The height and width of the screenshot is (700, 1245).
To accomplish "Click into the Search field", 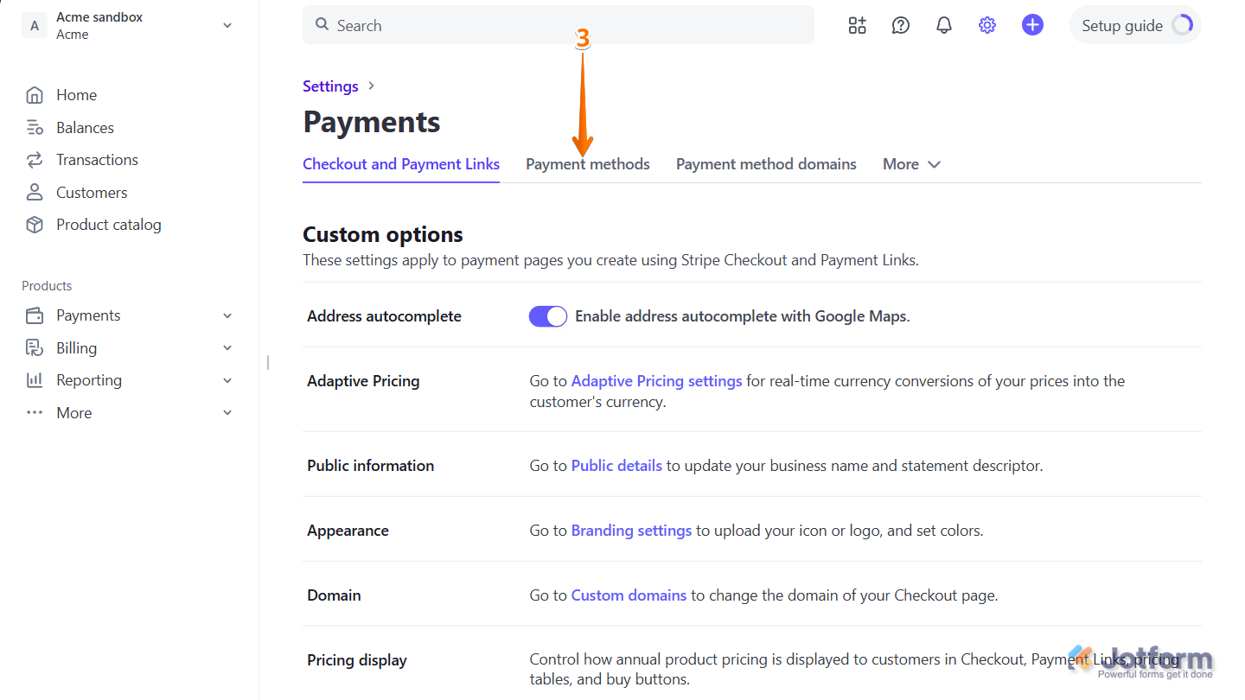I will point(557,25).
